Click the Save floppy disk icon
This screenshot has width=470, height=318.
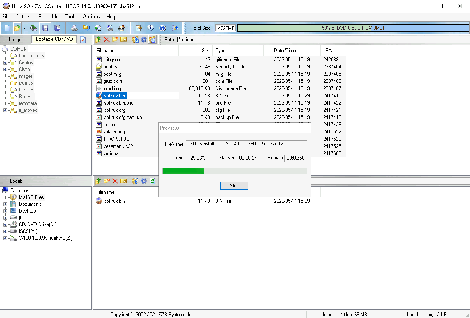[x=45, y=28]
